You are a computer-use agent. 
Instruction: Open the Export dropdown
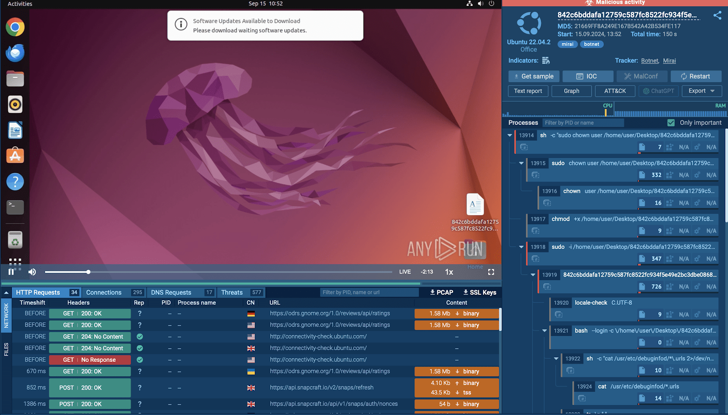coord(701,91)
